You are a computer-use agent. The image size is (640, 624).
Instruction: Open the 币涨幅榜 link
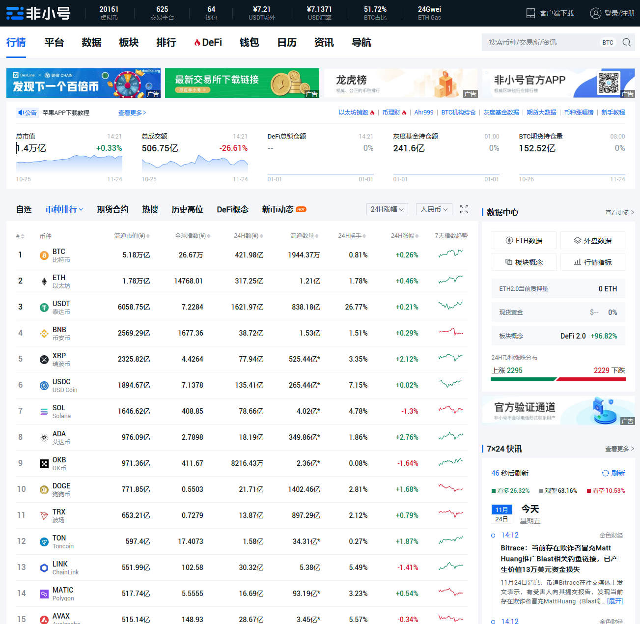tap(579, 113)
